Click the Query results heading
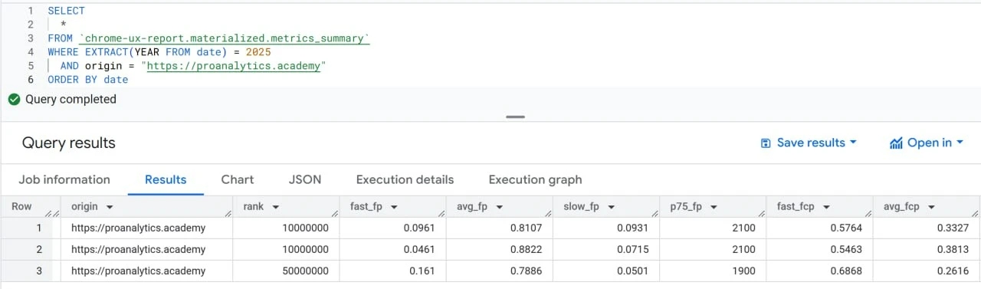 click(68, 143)
